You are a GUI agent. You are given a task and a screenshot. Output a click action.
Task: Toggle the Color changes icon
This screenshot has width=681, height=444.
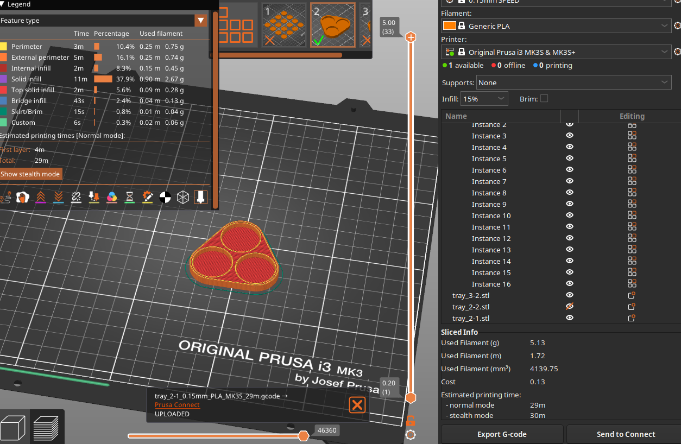tap(112, 198)
